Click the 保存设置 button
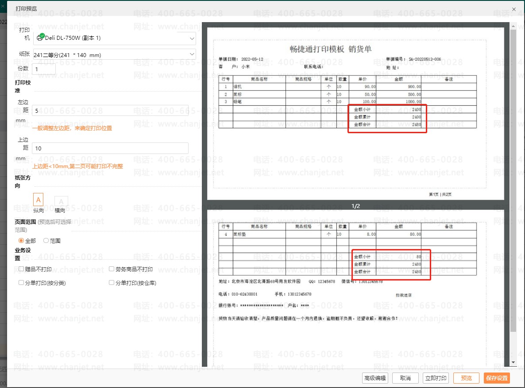This screenshot has height=388, width=525. click(x=497, y=378)
